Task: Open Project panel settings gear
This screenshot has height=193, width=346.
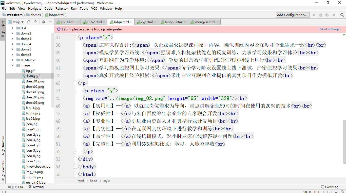Action: (44, 22)
